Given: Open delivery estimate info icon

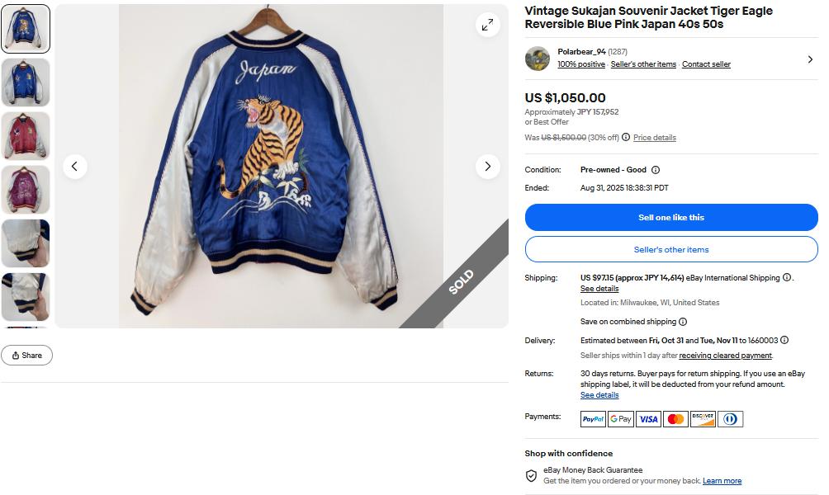Looking at the screenshot, I should pyautogui.click(x=784, y=340).
